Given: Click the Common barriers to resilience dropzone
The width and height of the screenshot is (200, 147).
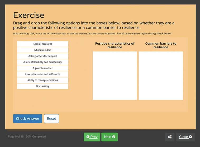Looking at the screenshot, I should tap(161, 76).
